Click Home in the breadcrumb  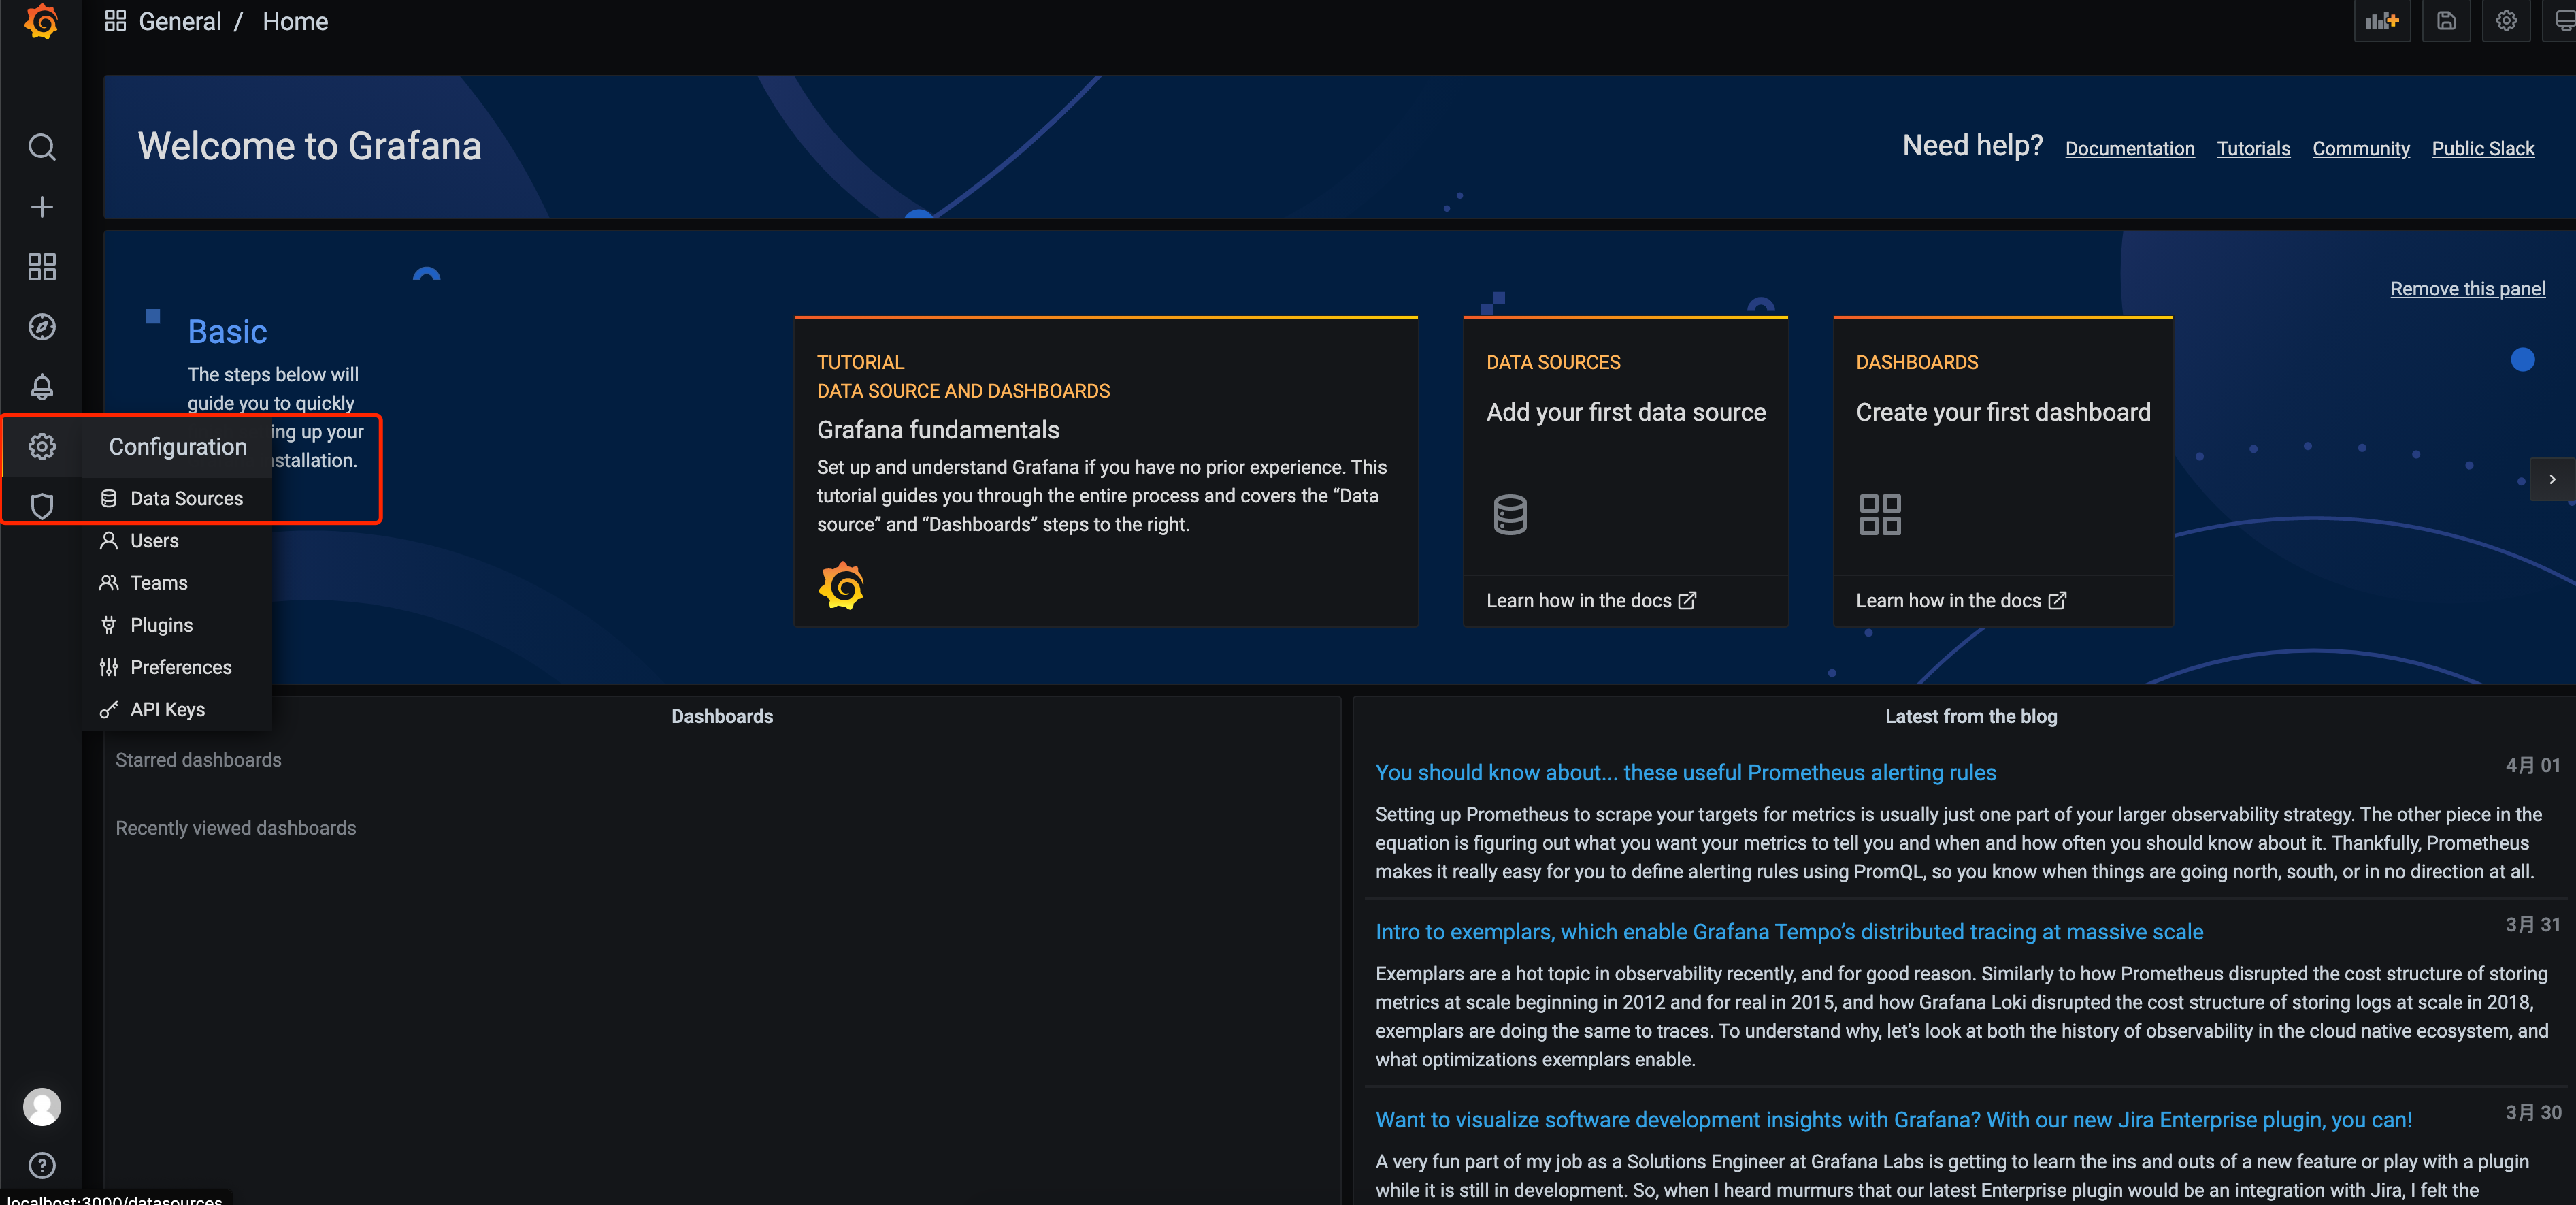point(295,21)
